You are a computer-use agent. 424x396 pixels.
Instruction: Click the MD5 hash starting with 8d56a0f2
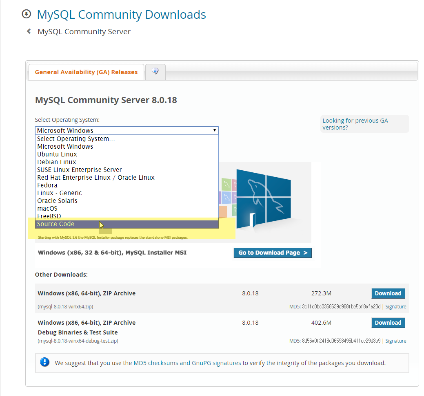pos(341,341)
